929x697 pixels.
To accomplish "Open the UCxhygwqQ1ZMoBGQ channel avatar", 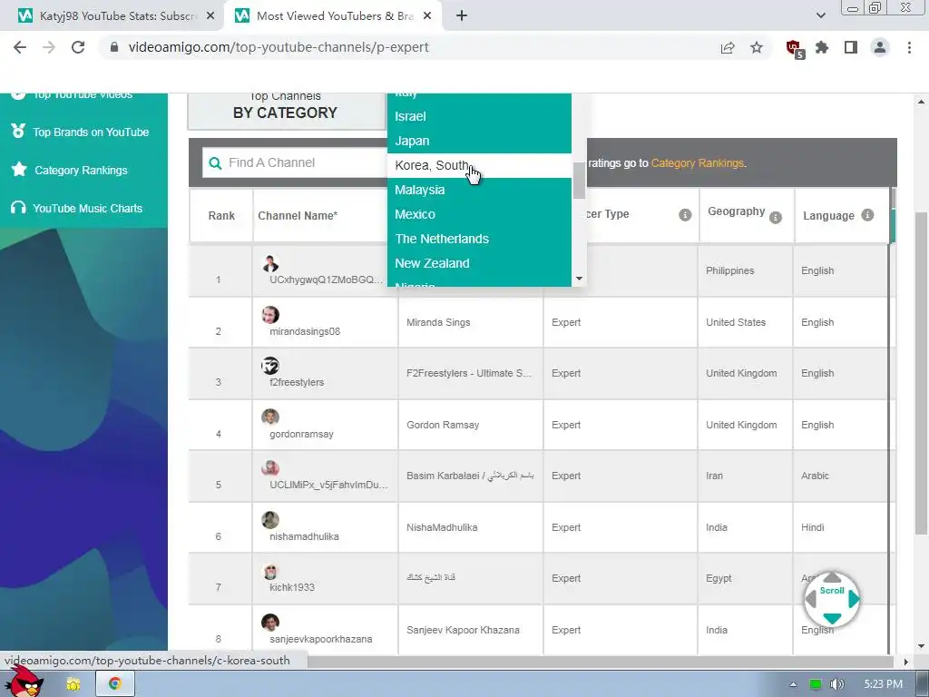I will point(270,263).
